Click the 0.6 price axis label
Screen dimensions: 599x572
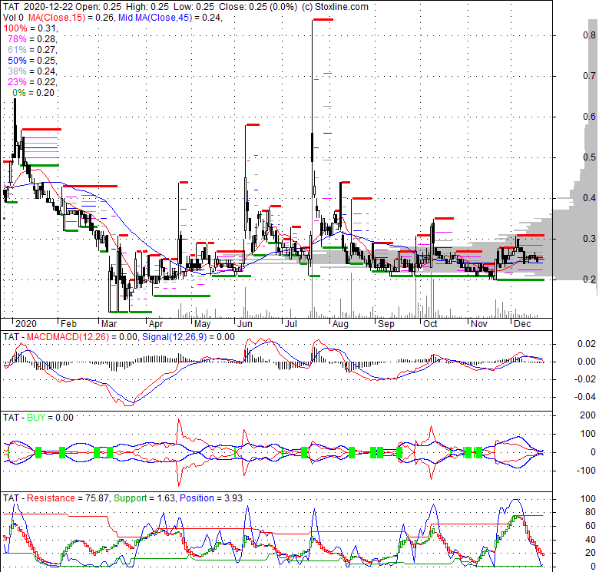point(590,117)
